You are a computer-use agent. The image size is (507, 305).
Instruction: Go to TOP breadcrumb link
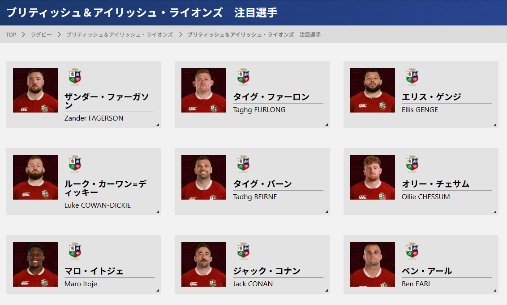point(11,34)
